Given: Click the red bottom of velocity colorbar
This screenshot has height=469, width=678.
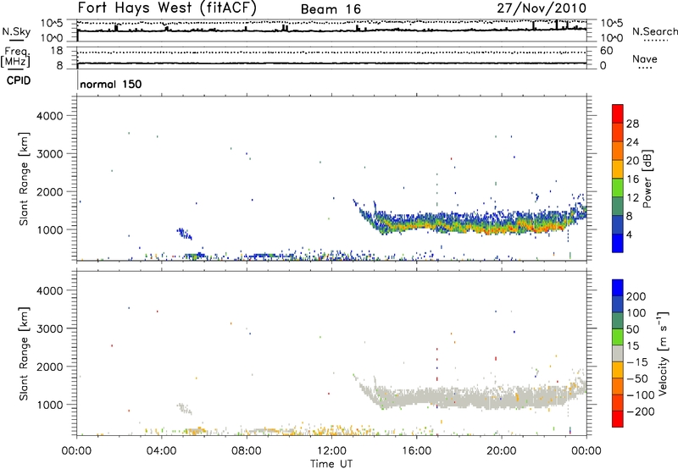Looking at the screenshot, I should [x=618, y=419].
